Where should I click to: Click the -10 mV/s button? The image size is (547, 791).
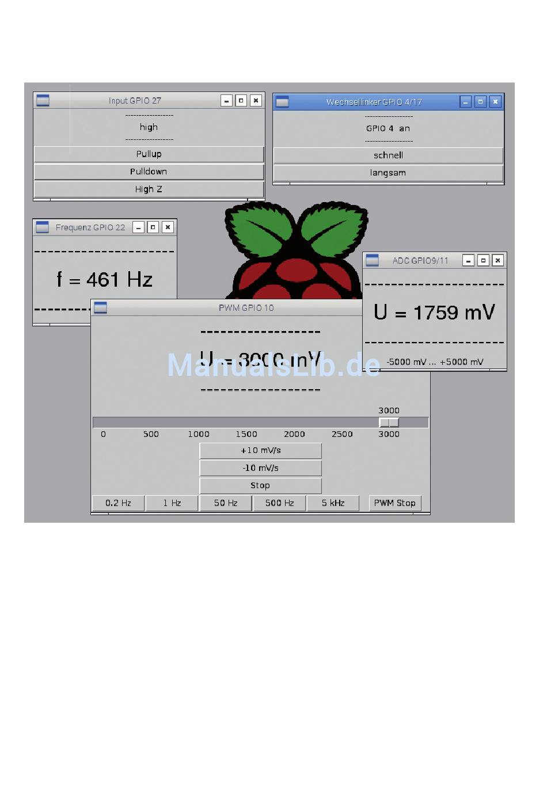tap(260, 468)
